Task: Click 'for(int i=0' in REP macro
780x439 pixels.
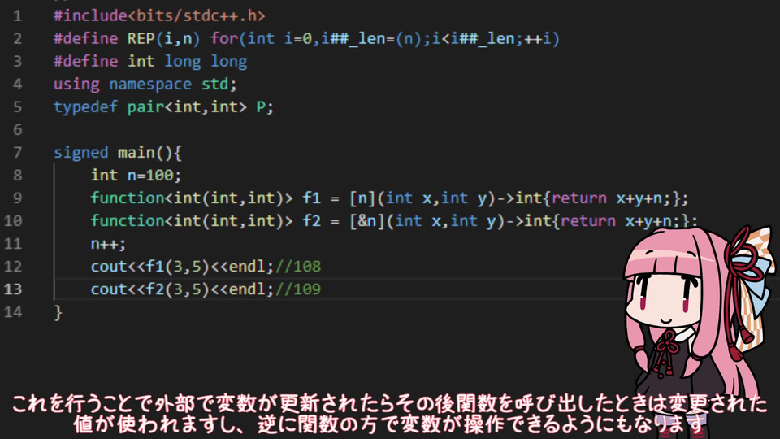Action: pyautogui.click(x=261, y=39)
